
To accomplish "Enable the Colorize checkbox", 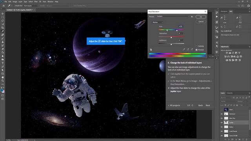I will [196, 46].
